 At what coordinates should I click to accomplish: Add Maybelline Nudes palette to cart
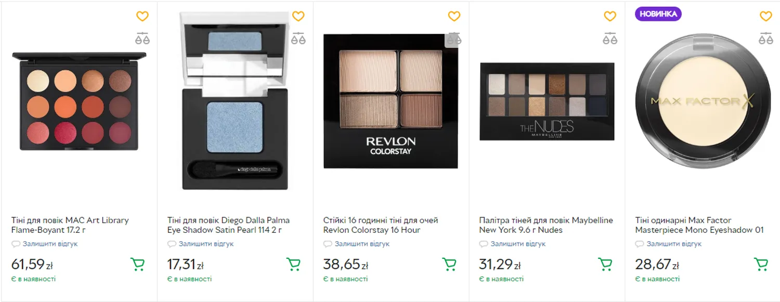(605, 265)
